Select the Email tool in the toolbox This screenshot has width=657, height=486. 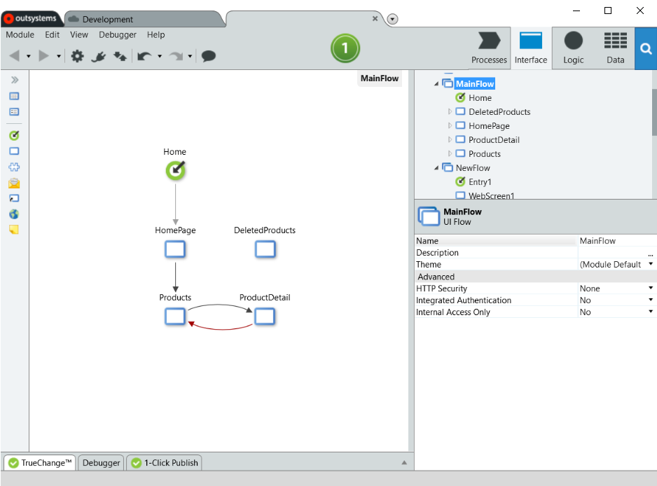[x=13, y=182]
